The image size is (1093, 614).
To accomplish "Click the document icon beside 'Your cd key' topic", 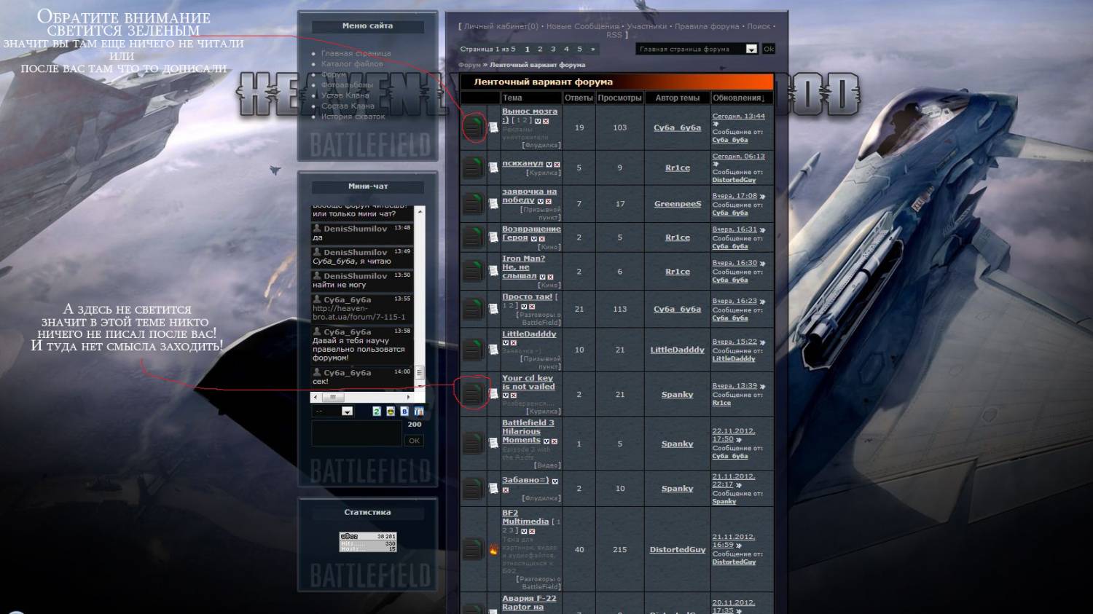I will pyautogui.click(x=493, y=394).
